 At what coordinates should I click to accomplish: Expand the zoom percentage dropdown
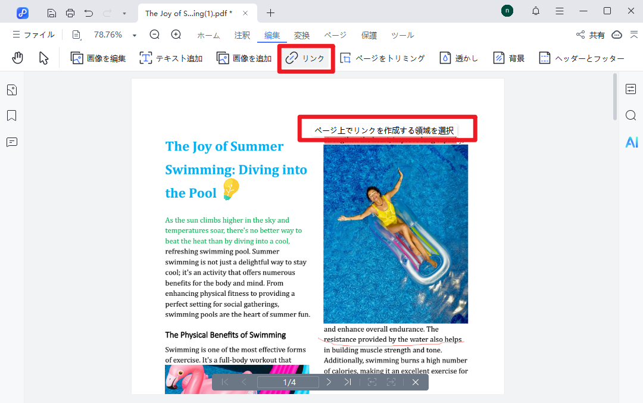pyautogui.click(x=134, y=35)
